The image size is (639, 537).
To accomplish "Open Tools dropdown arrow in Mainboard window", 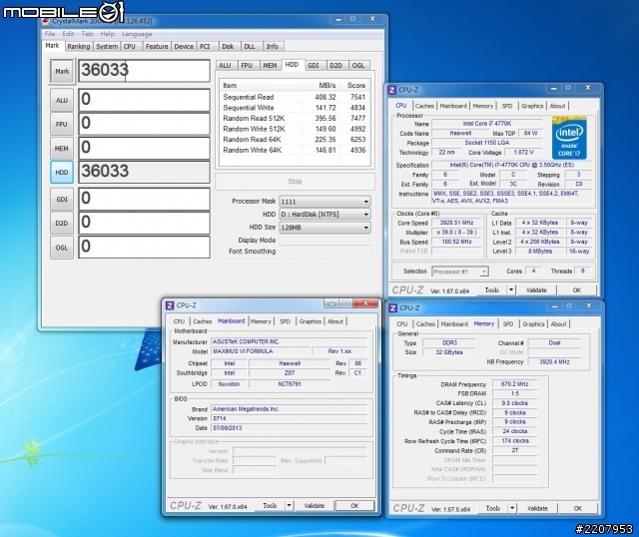I will (289, 506).
